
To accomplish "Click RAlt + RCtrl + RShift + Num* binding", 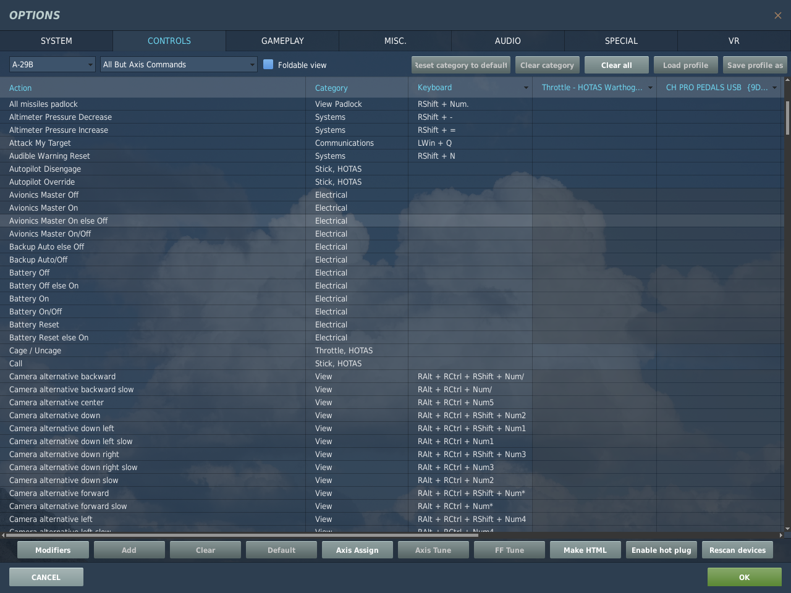I will (470, 493).
